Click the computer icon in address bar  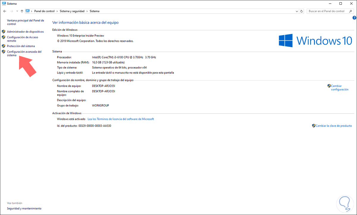pyautogui.click(x=28, y=11)
